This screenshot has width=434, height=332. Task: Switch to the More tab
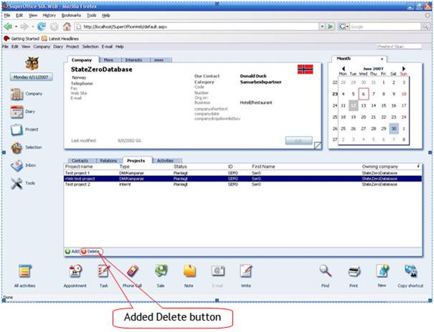point(108,60)
